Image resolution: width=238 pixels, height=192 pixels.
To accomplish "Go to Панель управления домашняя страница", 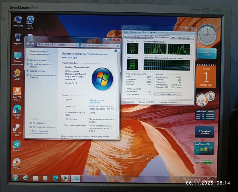I will pyautogui.click(x=39, y=53).
